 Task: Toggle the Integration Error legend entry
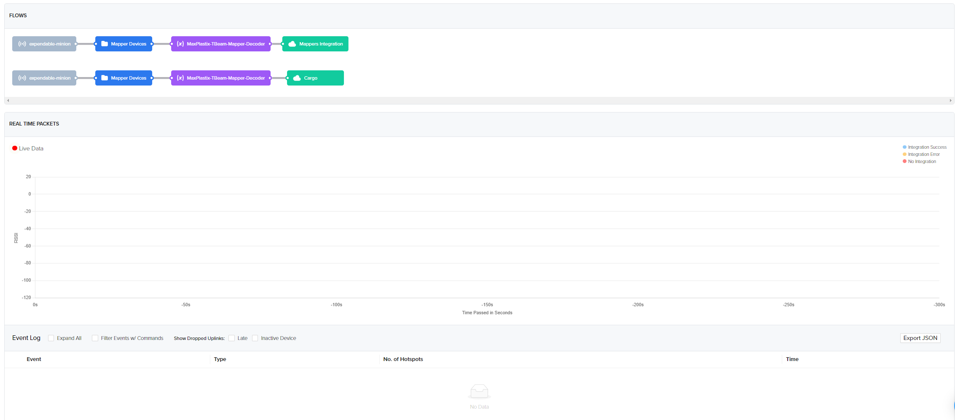click(x=921, y=154)
